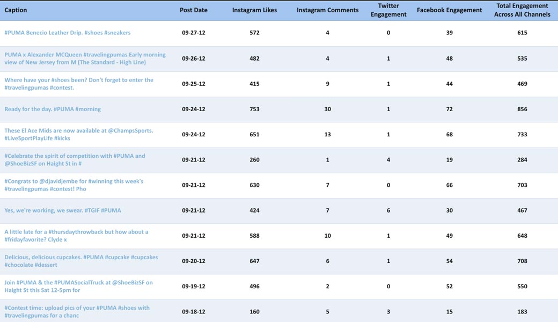Select the Facebook Engagement value 72
The image size is (558, 322).
click(x=449, y=108)
